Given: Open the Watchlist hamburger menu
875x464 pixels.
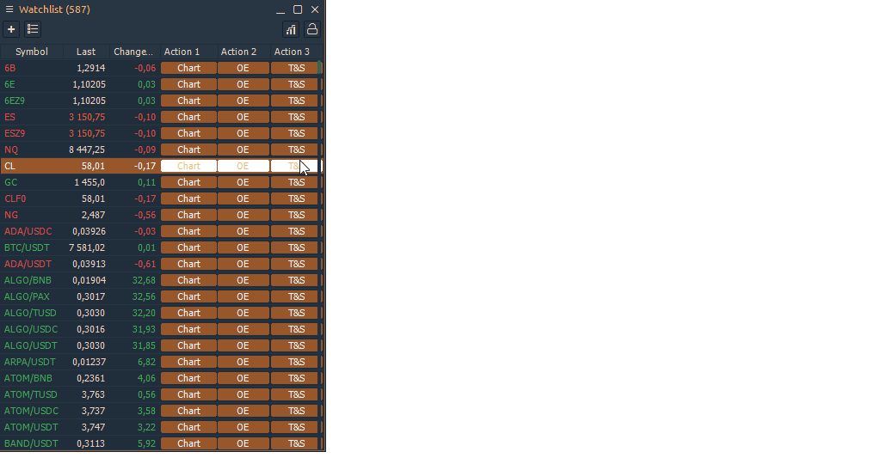Looking at the screenshot, I should pyautogui.click(x=9, y=9).
